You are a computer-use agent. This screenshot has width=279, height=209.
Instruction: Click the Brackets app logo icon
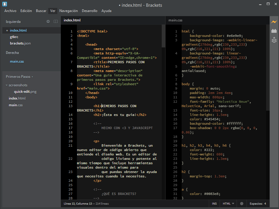point(5,4)
